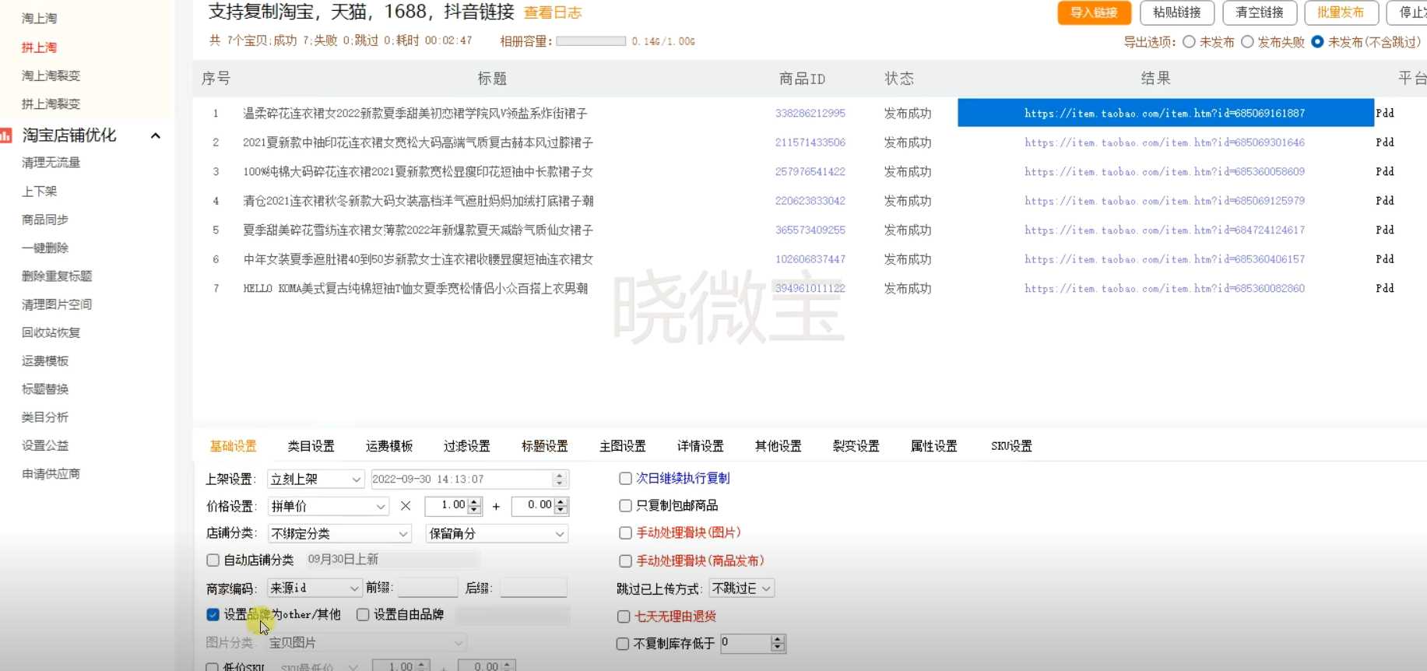Click product ID 394961011122
The width and height of the screenshot is (1427, 671).
810,289
